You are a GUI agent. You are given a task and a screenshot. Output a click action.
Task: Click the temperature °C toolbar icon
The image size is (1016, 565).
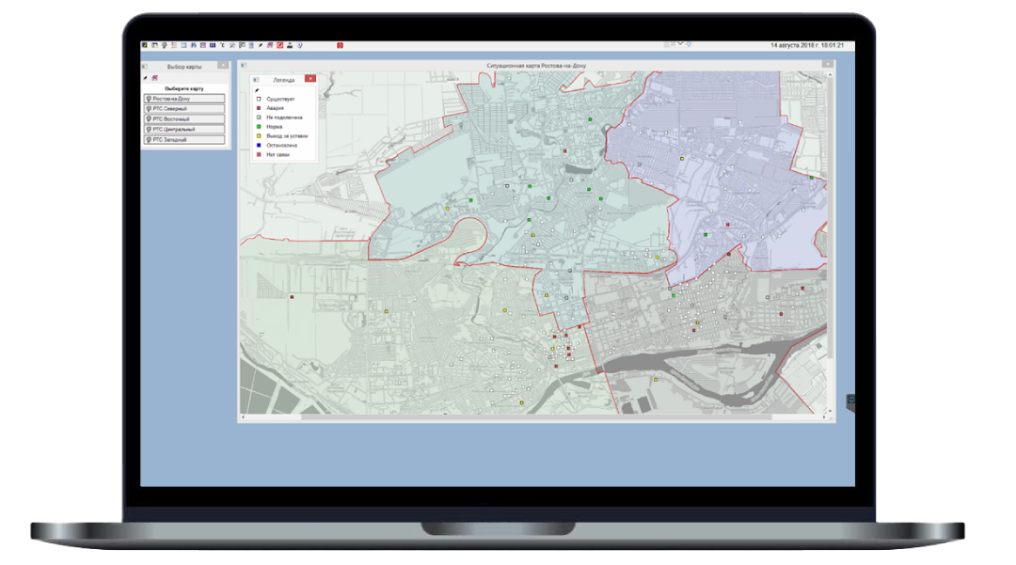click(220, 45)
